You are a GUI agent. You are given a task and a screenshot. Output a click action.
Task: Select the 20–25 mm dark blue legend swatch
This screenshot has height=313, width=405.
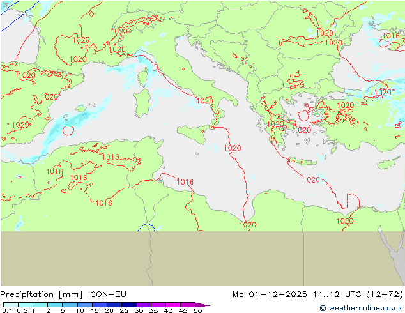tap(114, 305)
